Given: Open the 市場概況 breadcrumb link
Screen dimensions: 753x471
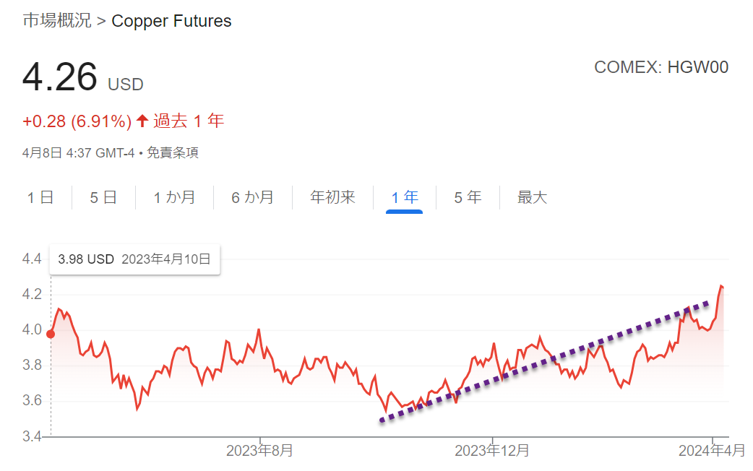Looking at the screenshot, I should click(x=56, y=21).
